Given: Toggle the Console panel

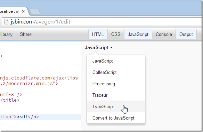Looking at the screenshot, I should 164,34.
